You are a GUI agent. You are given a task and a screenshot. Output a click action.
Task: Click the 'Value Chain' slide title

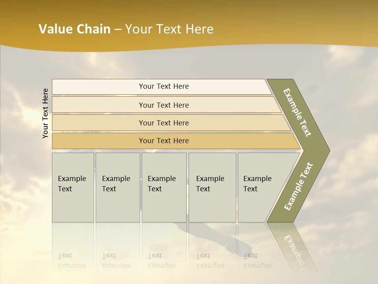(x=74, y=29)
